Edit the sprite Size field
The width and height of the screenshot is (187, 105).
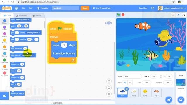pyautogui.click(x=146, y=83)
